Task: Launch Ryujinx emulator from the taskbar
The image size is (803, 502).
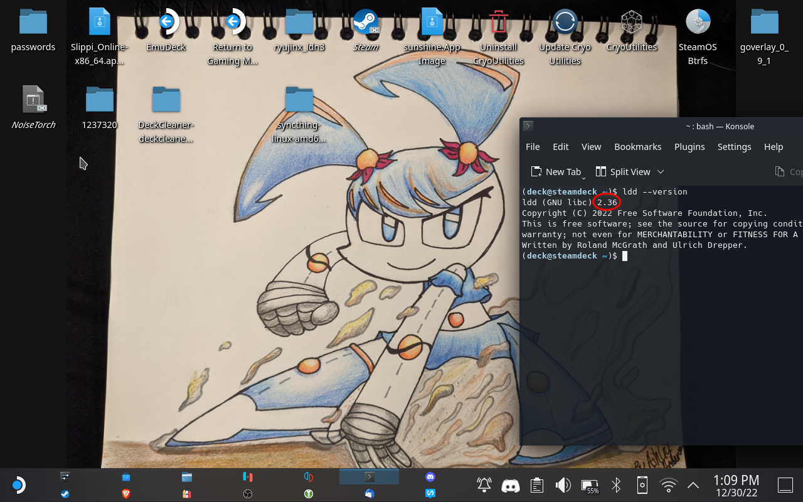Action: point(247,477)
